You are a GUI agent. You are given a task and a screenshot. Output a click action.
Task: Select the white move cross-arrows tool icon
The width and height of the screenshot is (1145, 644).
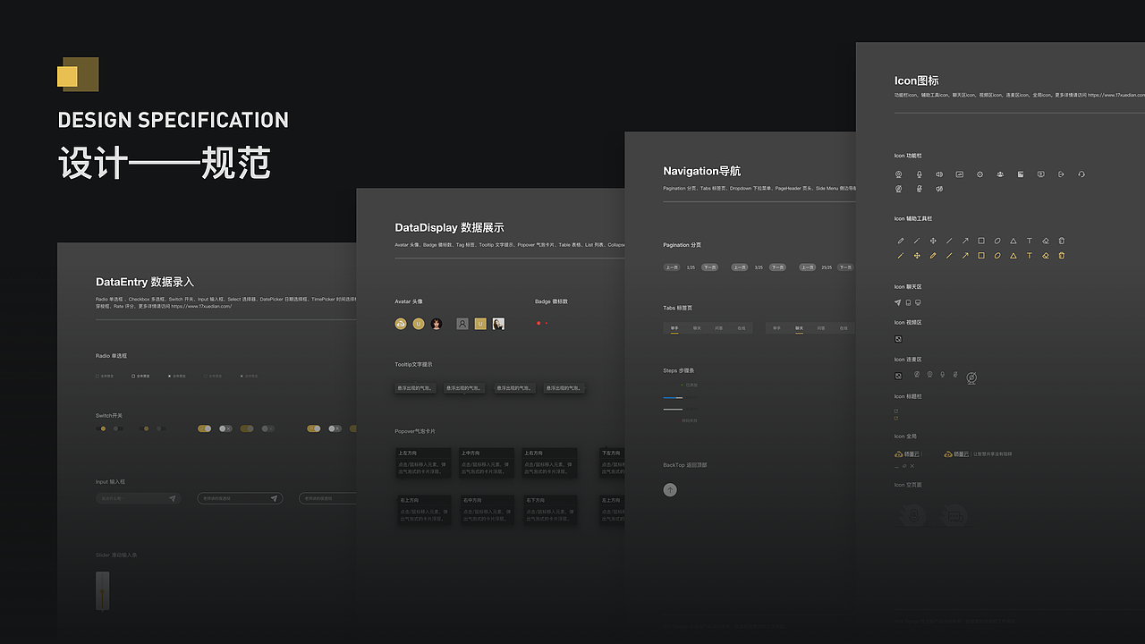click(x=933, y=241)
